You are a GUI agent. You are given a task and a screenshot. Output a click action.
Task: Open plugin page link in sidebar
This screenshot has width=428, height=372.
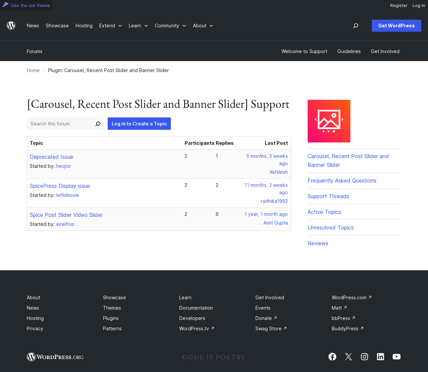[348, 160]
